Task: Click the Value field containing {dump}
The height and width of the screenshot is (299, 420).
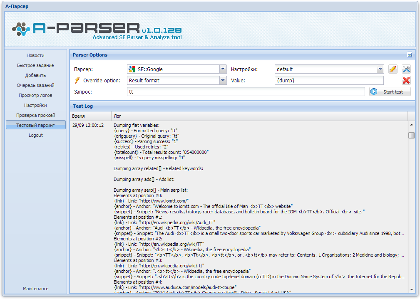Action: pos(329,80)
